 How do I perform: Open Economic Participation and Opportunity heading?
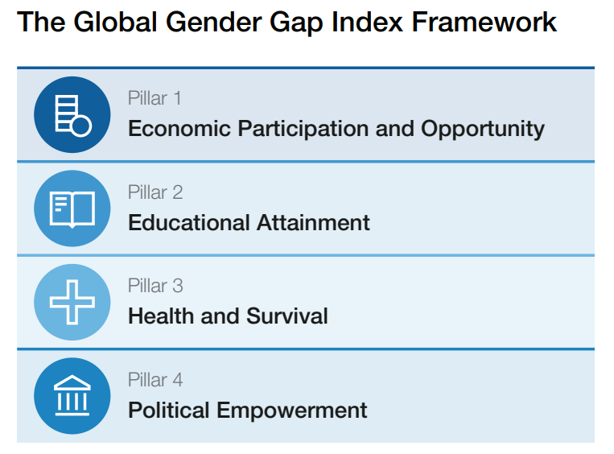[x=336, y=129]
